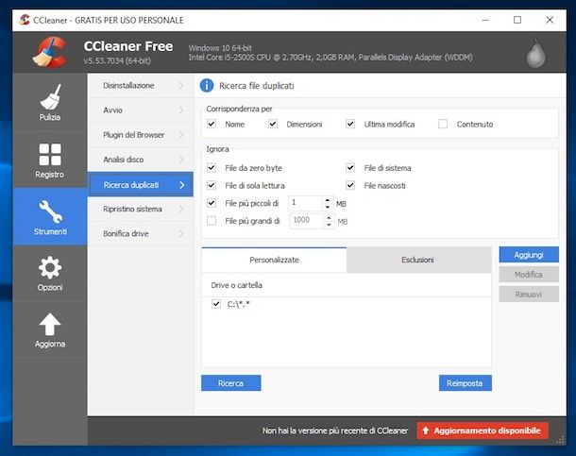
Task: Click the File più piccoli di size field
Action: tap(306, 203)
